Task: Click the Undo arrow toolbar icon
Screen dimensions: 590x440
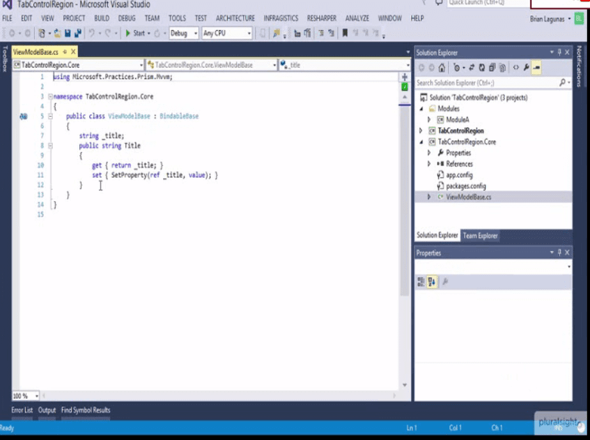Action: tap(91, 33)
